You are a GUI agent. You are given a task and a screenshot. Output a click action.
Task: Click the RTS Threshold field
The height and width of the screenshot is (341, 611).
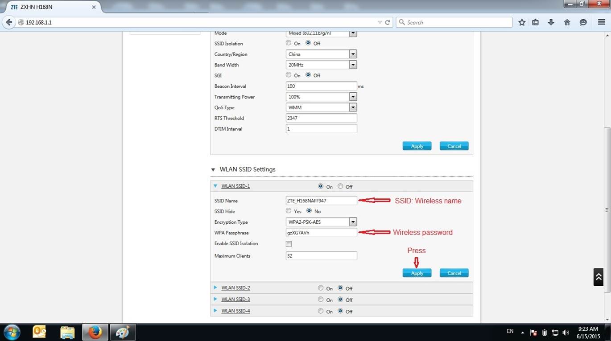(321, 118)
